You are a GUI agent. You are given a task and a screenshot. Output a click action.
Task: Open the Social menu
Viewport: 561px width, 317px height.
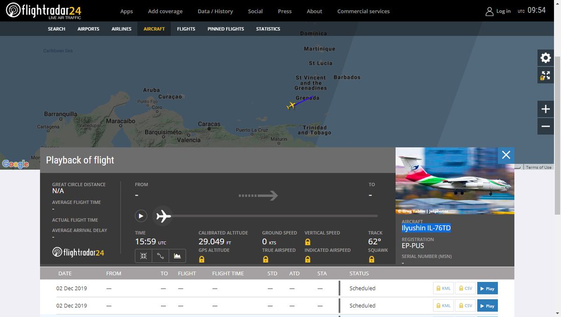click(x=255, y=11)
